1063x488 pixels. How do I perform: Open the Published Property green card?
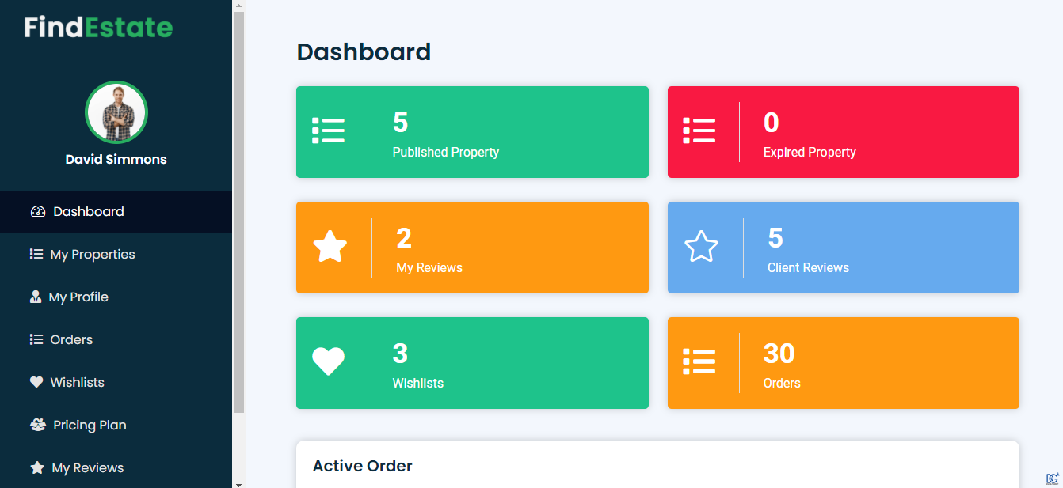pyautogui.click(x=472, y=132)
